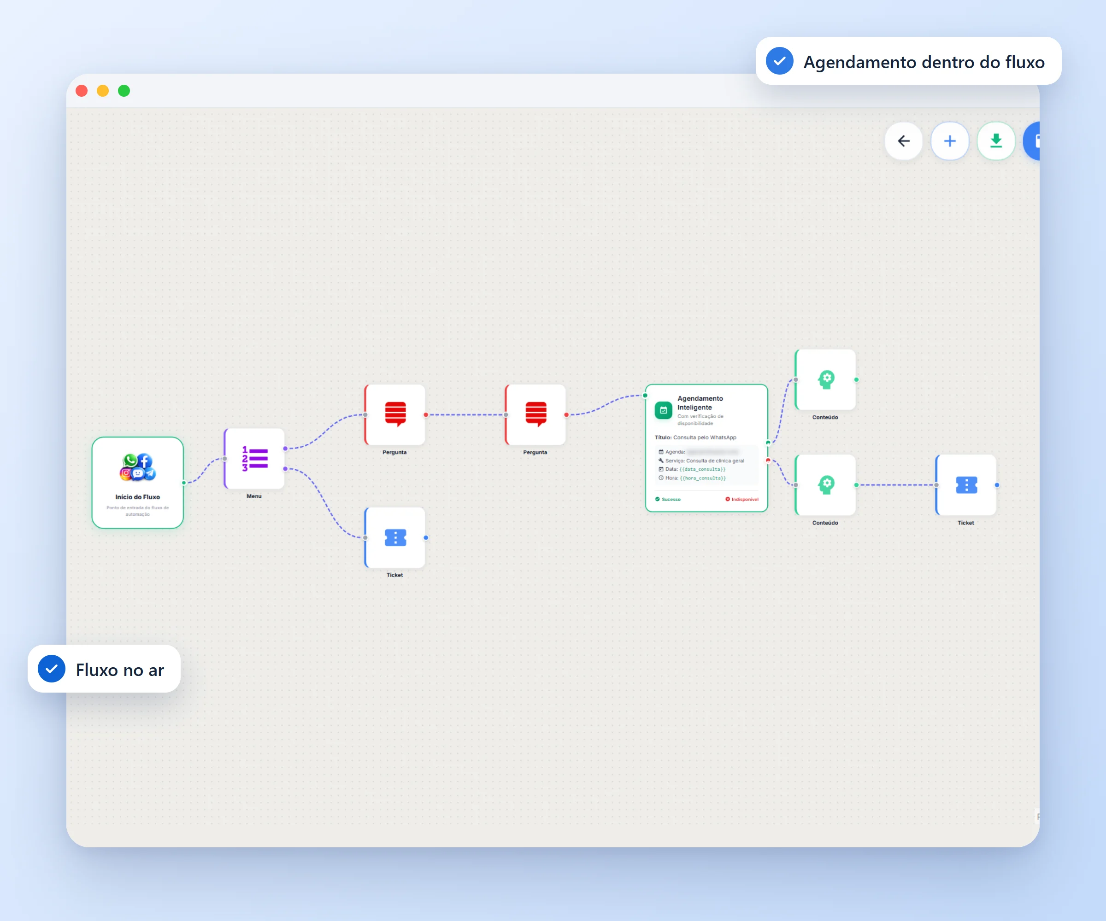
Task: Click 'Ponto de entrada do fluxo' description
Action: [137, 511]
